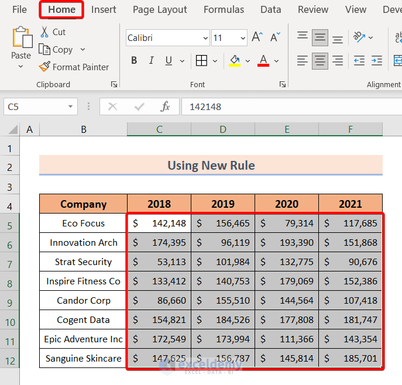Apply the yellow Fill Color swatch
Screen dimensions: 402x385
click(235, 61)
